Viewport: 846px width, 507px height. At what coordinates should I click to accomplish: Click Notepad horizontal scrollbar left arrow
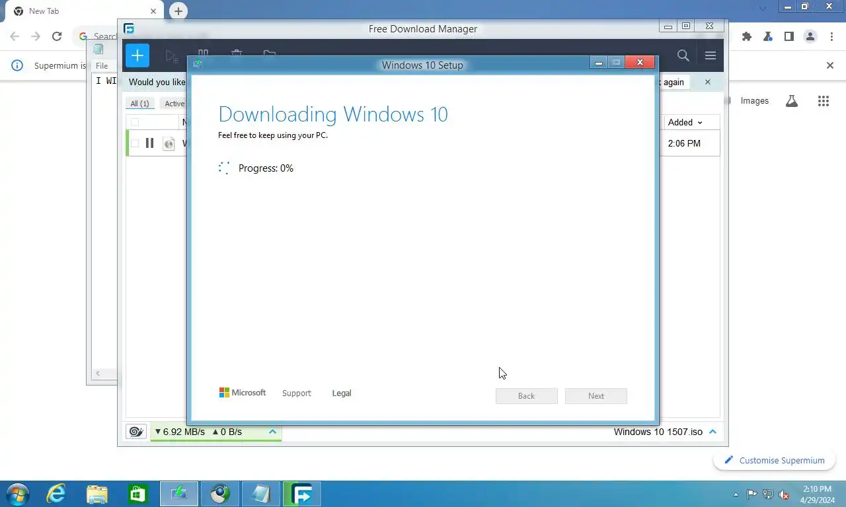[x=98, y=374]
